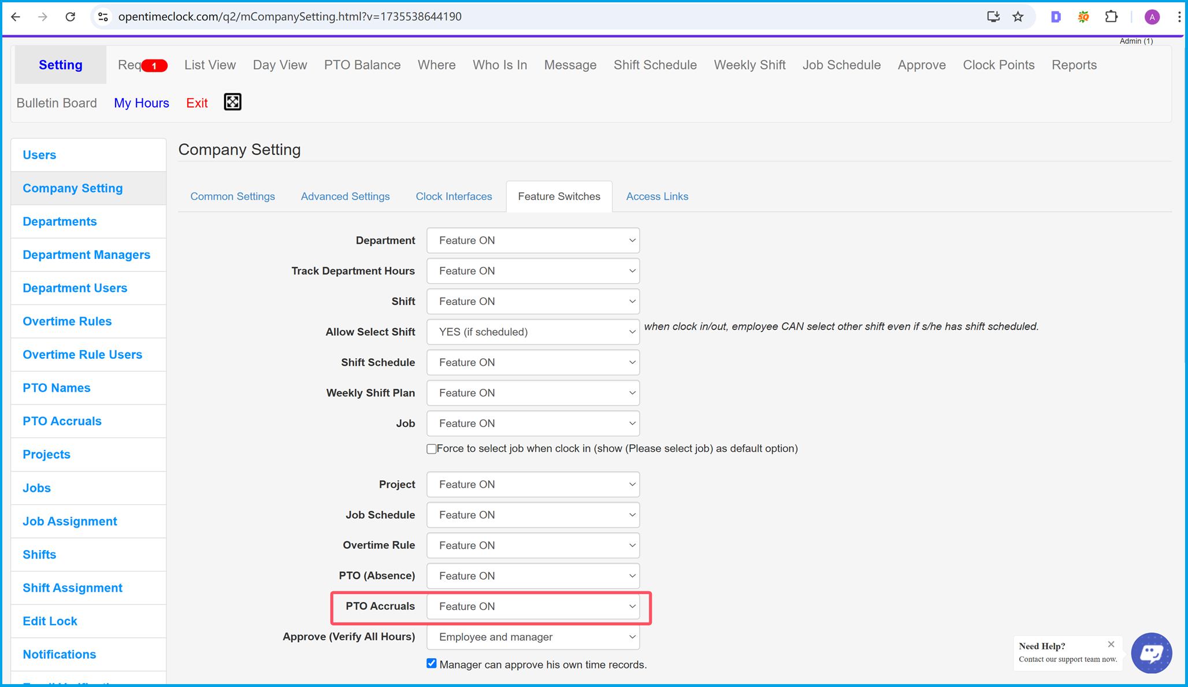Expand the Department dropdown setting
The height and width of the screenshot is (687, 1188).
click(532, 240)
